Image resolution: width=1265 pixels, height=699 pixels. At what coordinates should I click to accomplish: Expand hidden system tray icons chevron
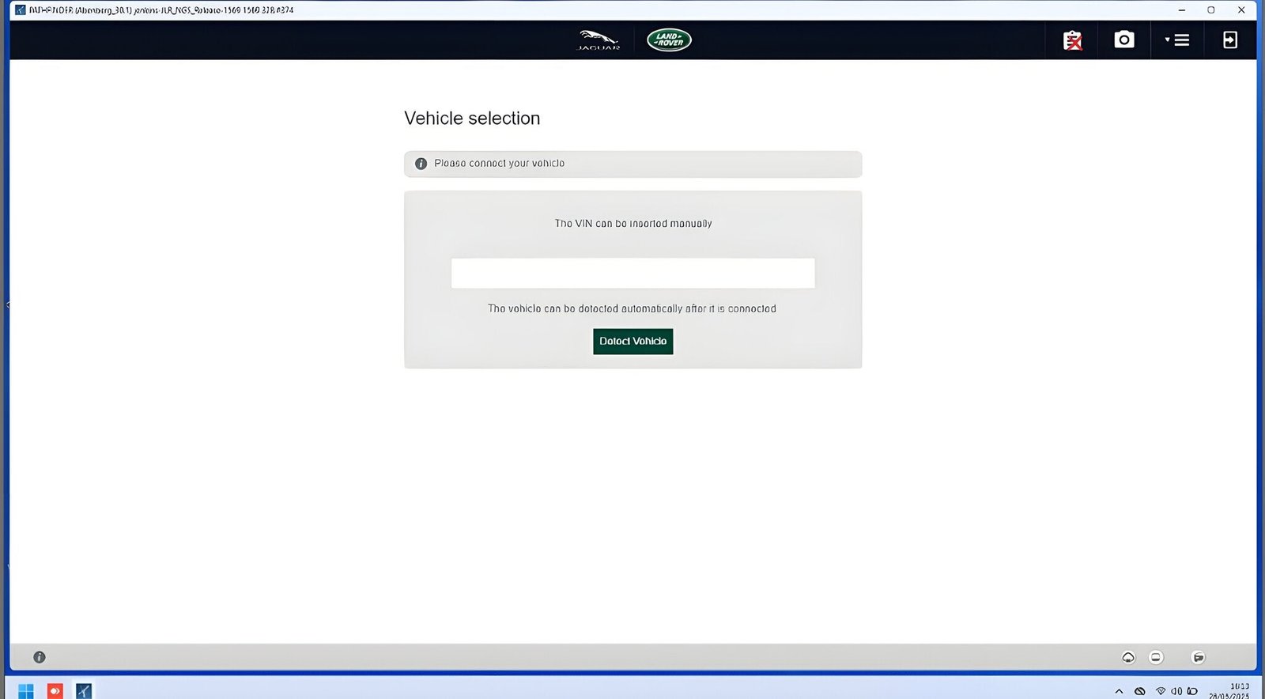pos(1119,691)
